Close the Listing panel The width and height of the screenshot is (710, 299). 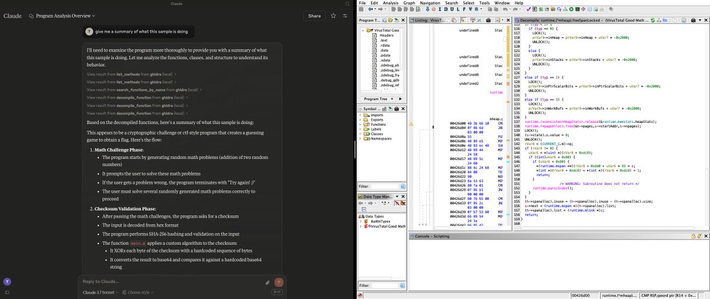coord(508,20)
